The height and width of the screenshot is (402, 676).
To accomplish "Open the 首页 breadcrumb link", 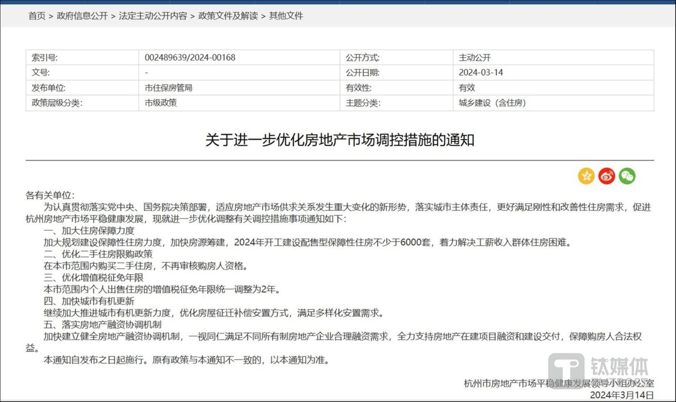I will click(37, 16).
